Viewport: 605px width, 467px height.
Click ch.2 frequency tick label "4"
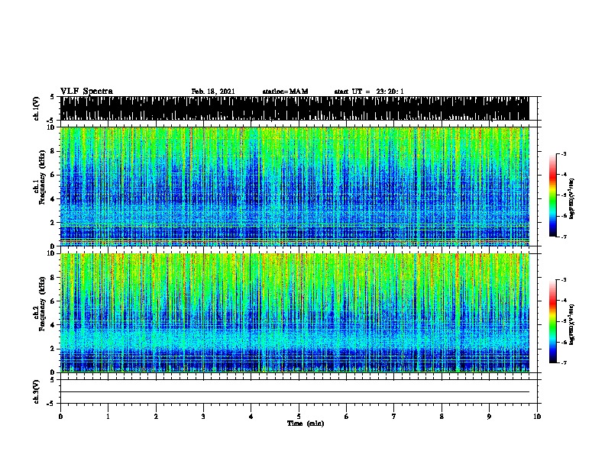[53, 325]
